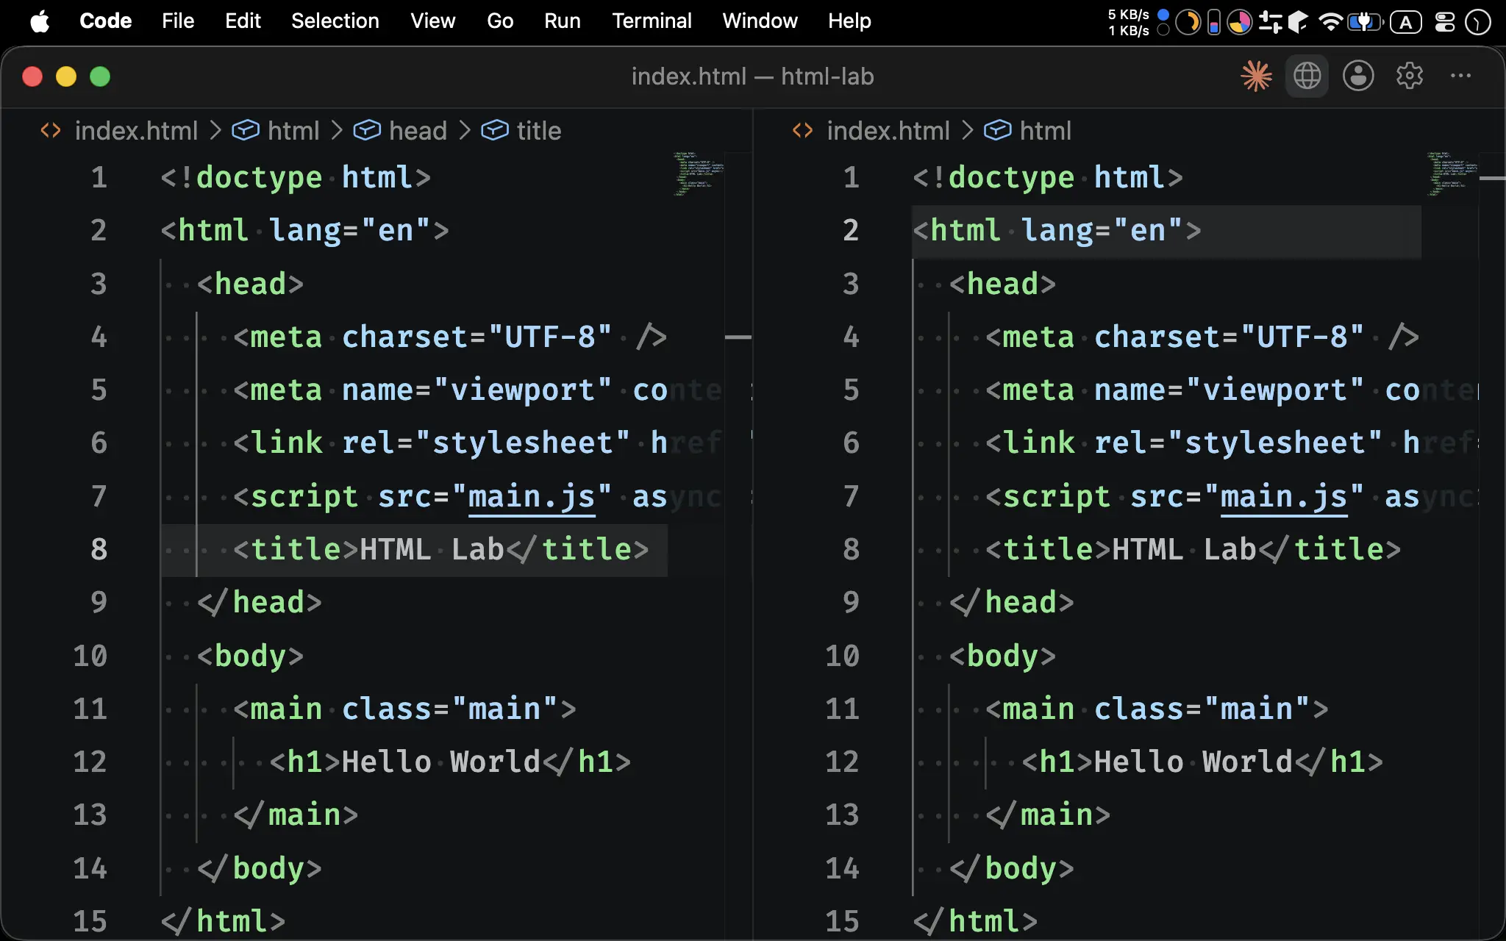Click the html symbol icon in right breadcrumb
The image size is (1506, 941).
[x=998, y=131]
